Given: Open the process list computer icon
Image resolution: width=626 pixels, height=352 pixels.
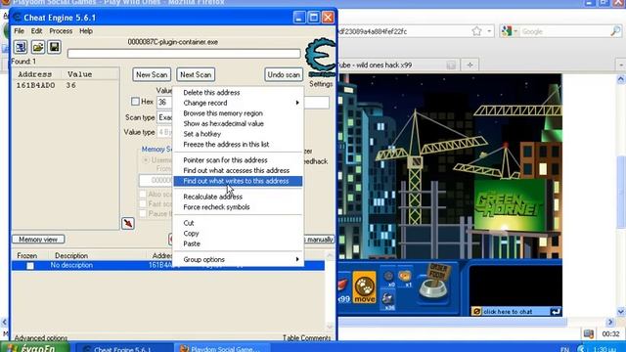Looking at the screenshot, I should click(21, 47).
